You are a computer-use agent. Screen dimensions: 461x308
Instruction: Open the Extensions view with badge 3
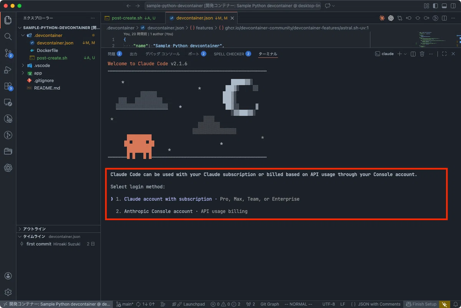8,86
